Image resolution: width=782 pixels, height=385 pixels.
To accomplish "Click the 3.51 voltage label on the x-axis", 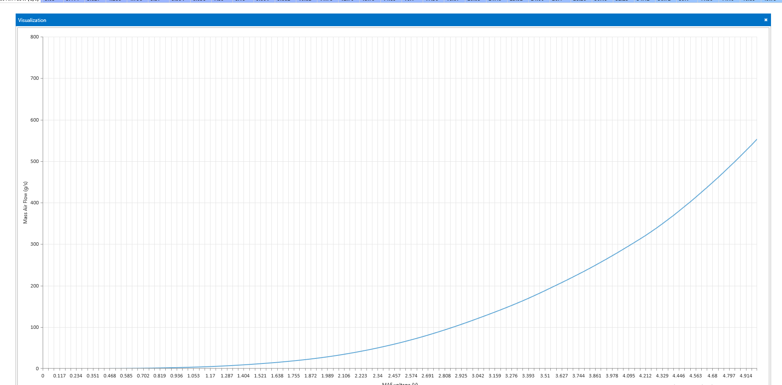I will point(545,376).
